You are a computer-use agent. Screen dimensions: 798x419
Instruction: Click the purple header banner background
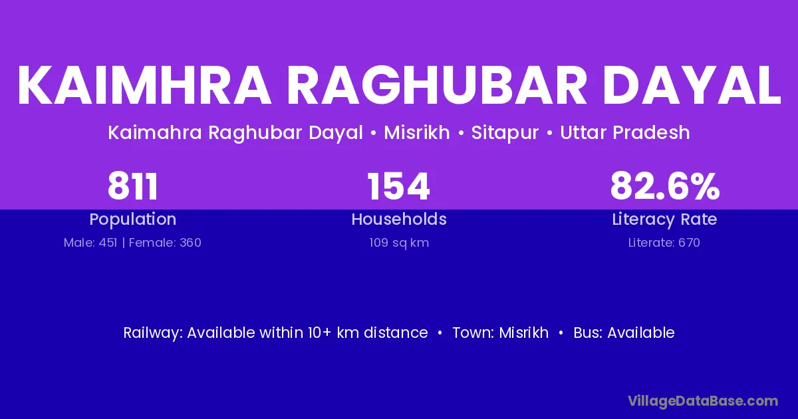(x=399, y=27)
